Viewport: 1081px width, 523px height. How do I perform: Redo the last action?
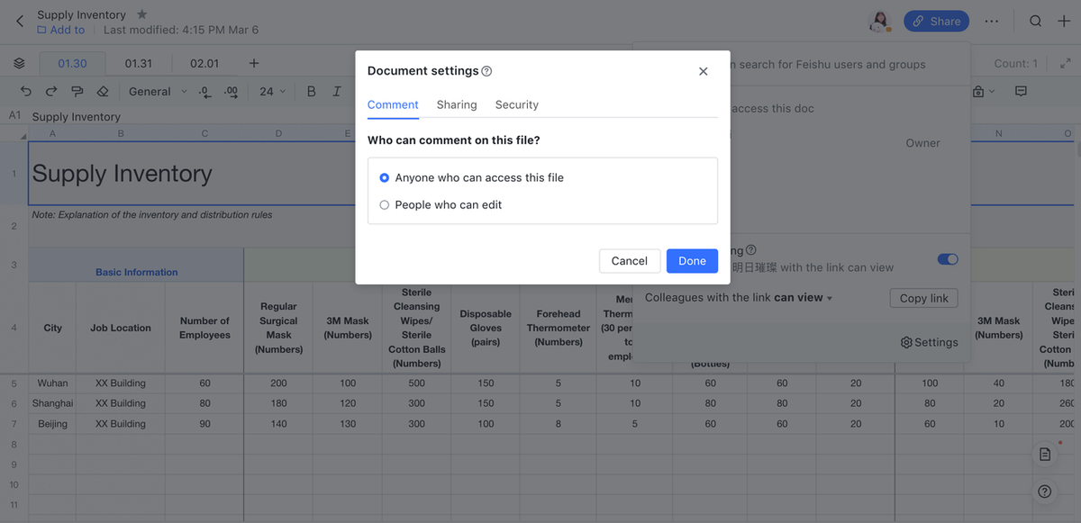pyautogui.click(x=51, y=92)
